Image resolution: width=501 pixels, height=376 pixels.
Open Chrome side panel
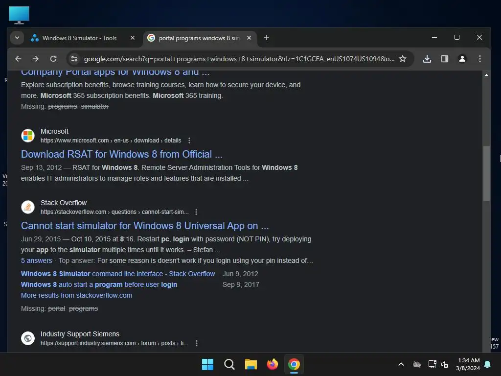click(444, 59)
